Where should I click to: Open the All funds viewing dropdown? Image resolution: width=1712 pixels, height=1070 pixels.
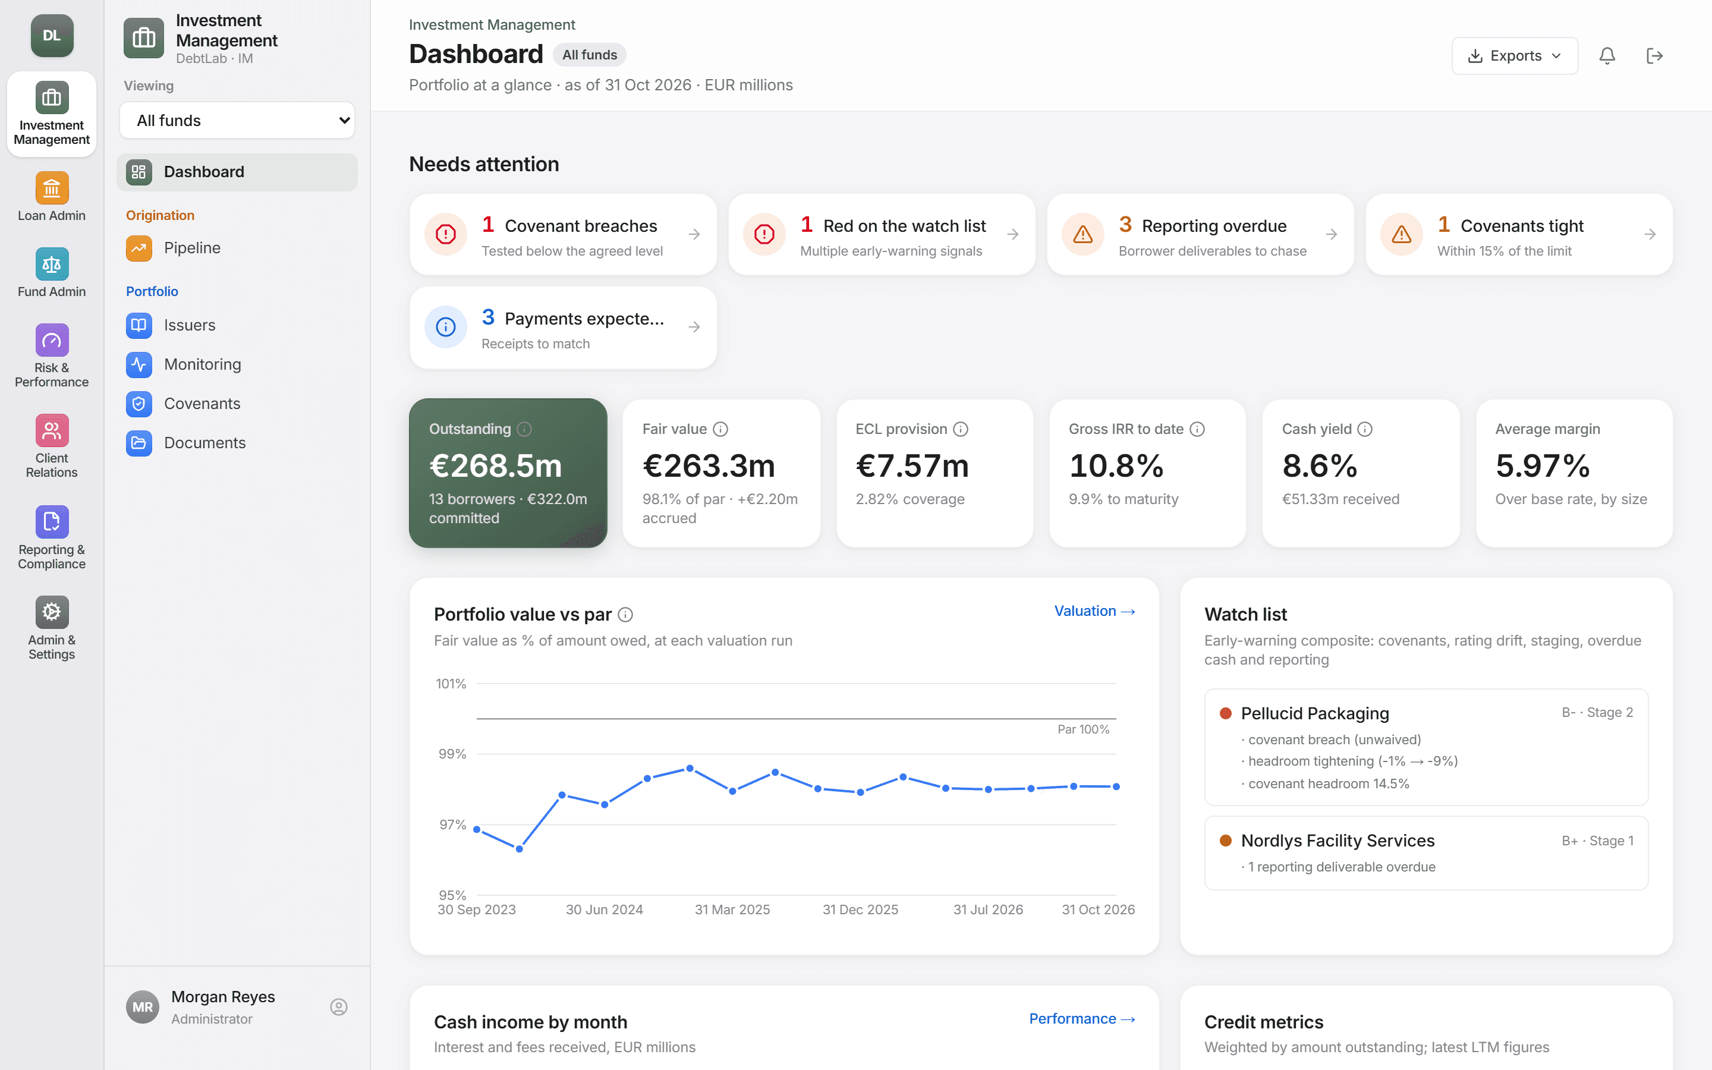coord(237,120)
